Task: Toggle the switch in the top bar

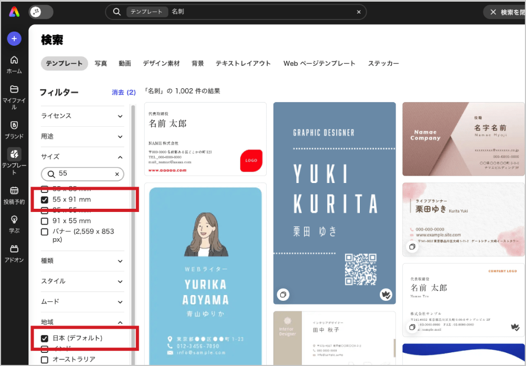Action: 41,12
